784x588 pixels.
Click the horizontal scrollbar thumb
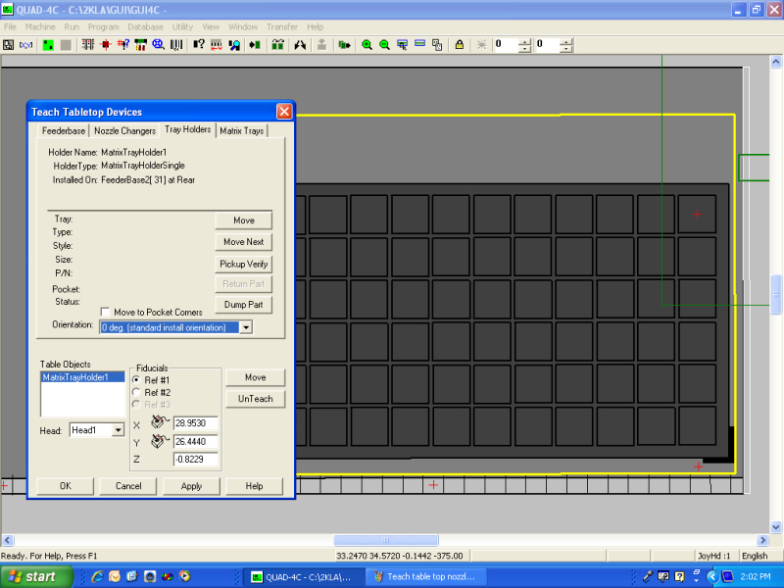pyautogui.click(x=386, y=540)
